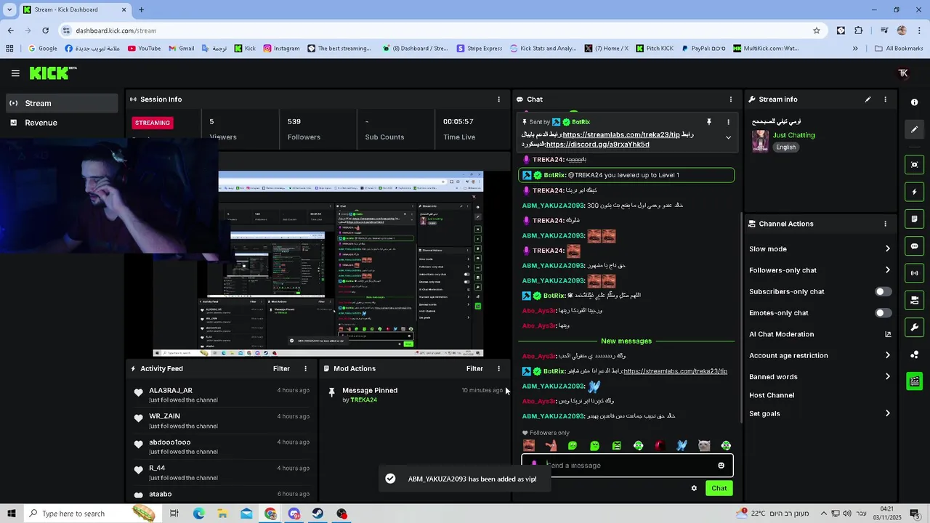The height and width of the screenshot is (523, 930).
Task: Insert the gray cat emote
Action: (x=704, y=446)
